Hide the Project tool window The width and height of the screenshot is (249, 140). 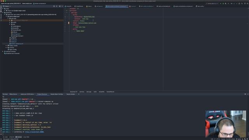(62, 6)
